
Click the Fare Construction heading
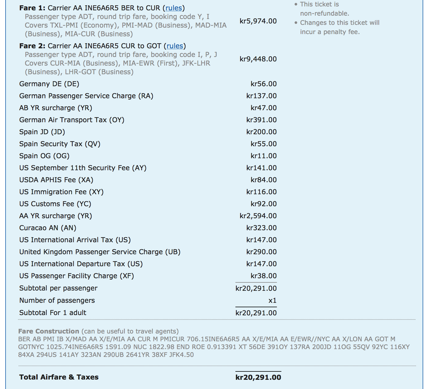point(49,331)
